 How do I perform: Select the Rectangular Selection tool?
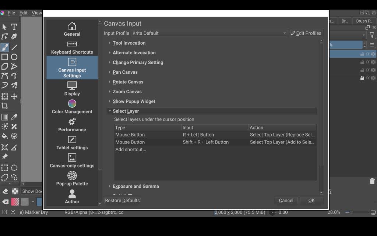4,168
